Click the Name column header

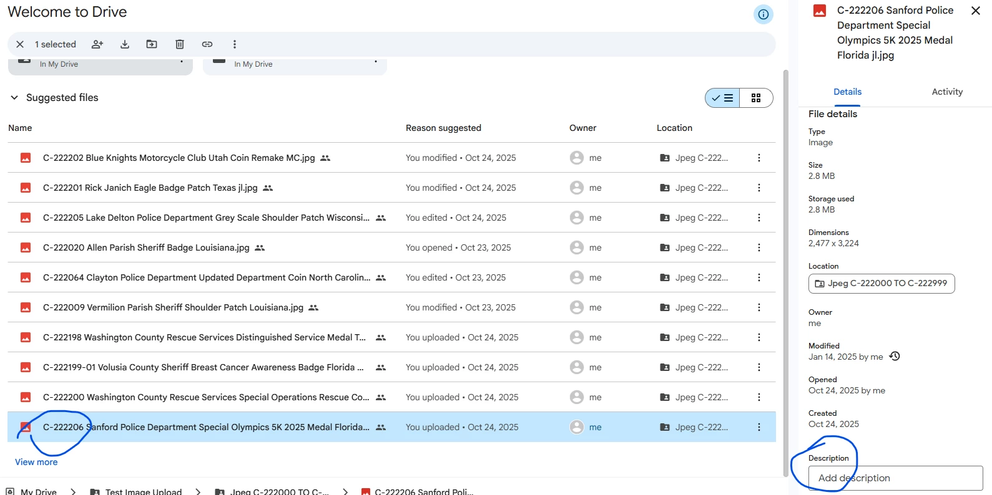(20, 128)
